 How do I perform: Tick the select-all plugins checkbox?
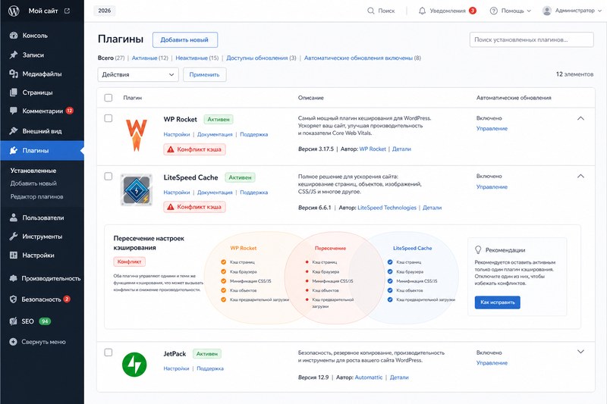point(109,98)
